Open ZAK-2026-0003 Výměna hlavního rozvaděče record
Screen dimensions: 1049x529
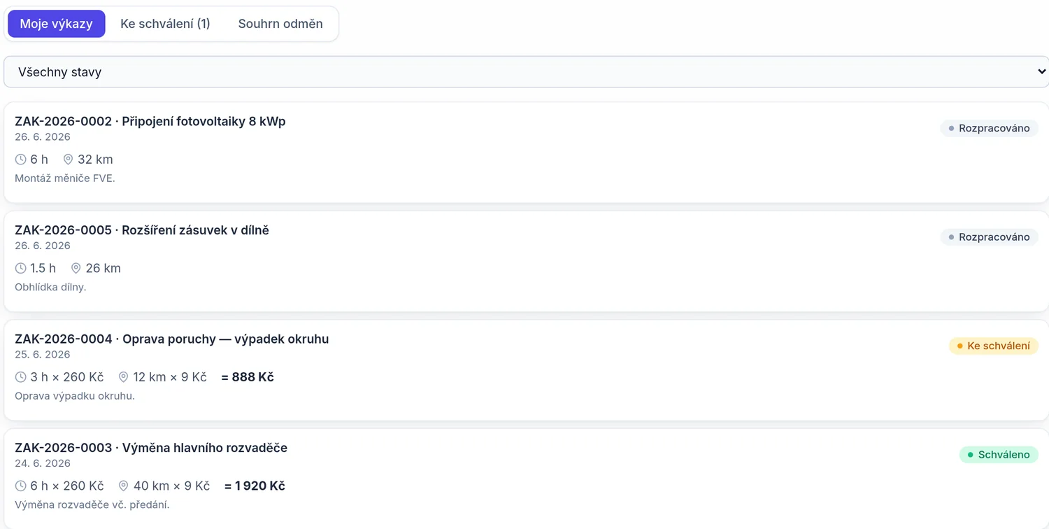tap(526, 479)
